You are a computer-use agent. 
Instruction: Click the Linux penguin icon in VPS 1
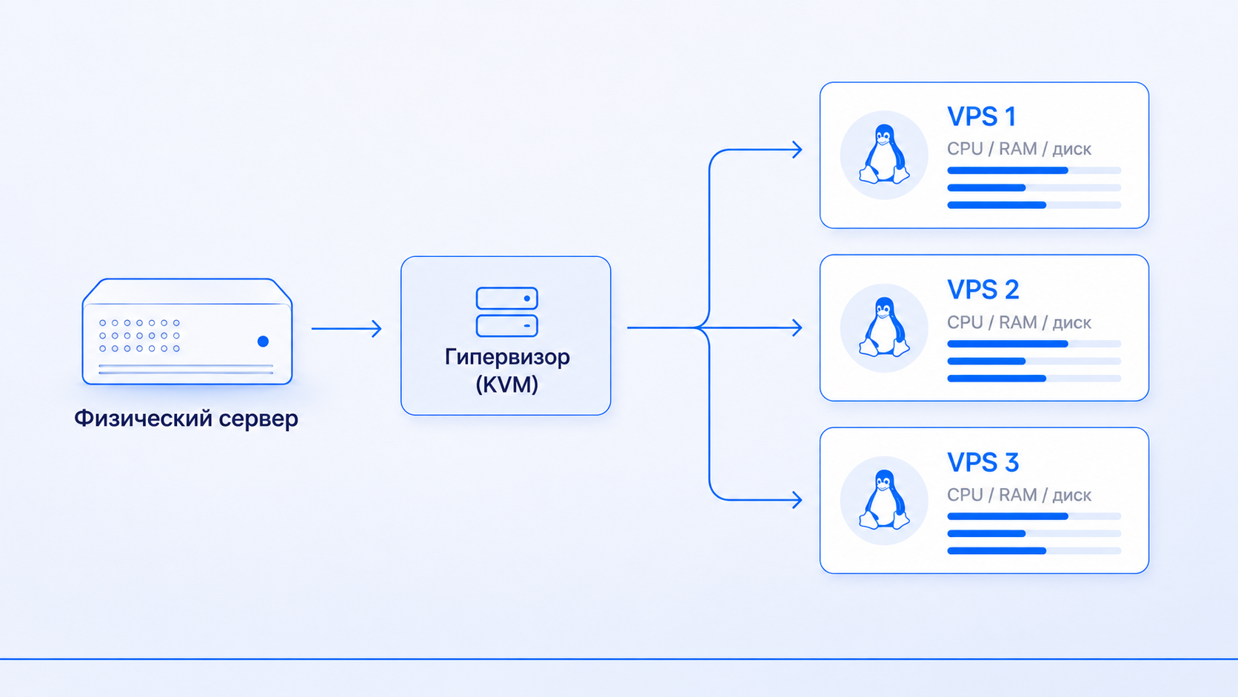tap(884, 155)
